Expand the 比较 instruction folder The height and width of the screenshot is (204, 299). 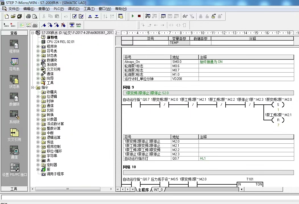(x=38, y=110)
